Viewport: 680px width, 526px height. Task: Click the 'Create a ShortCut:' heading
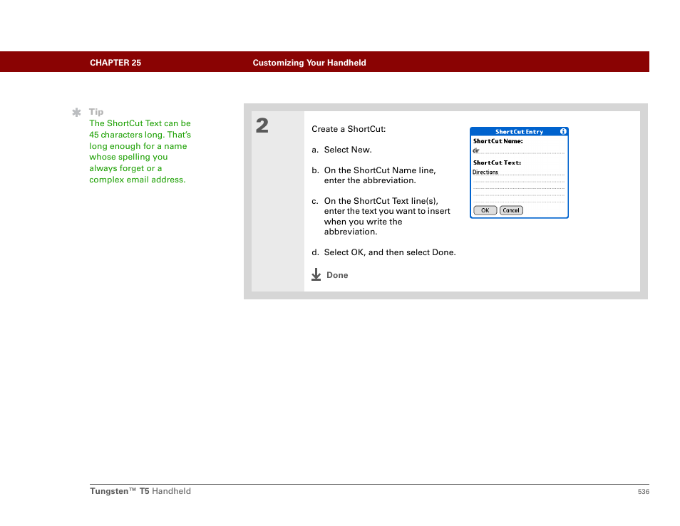point(349,129)
